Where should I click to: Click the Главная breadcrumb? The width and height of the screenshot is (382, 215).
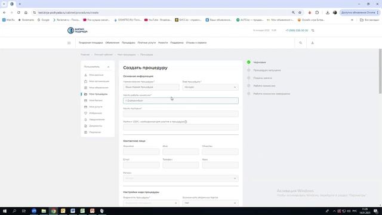(x=85, y=54)
